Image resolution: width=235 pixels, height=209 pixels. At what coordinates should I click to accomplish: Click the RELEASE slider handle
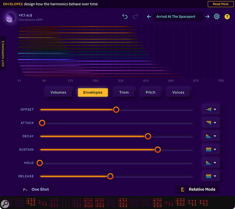(x=110, y=176)
